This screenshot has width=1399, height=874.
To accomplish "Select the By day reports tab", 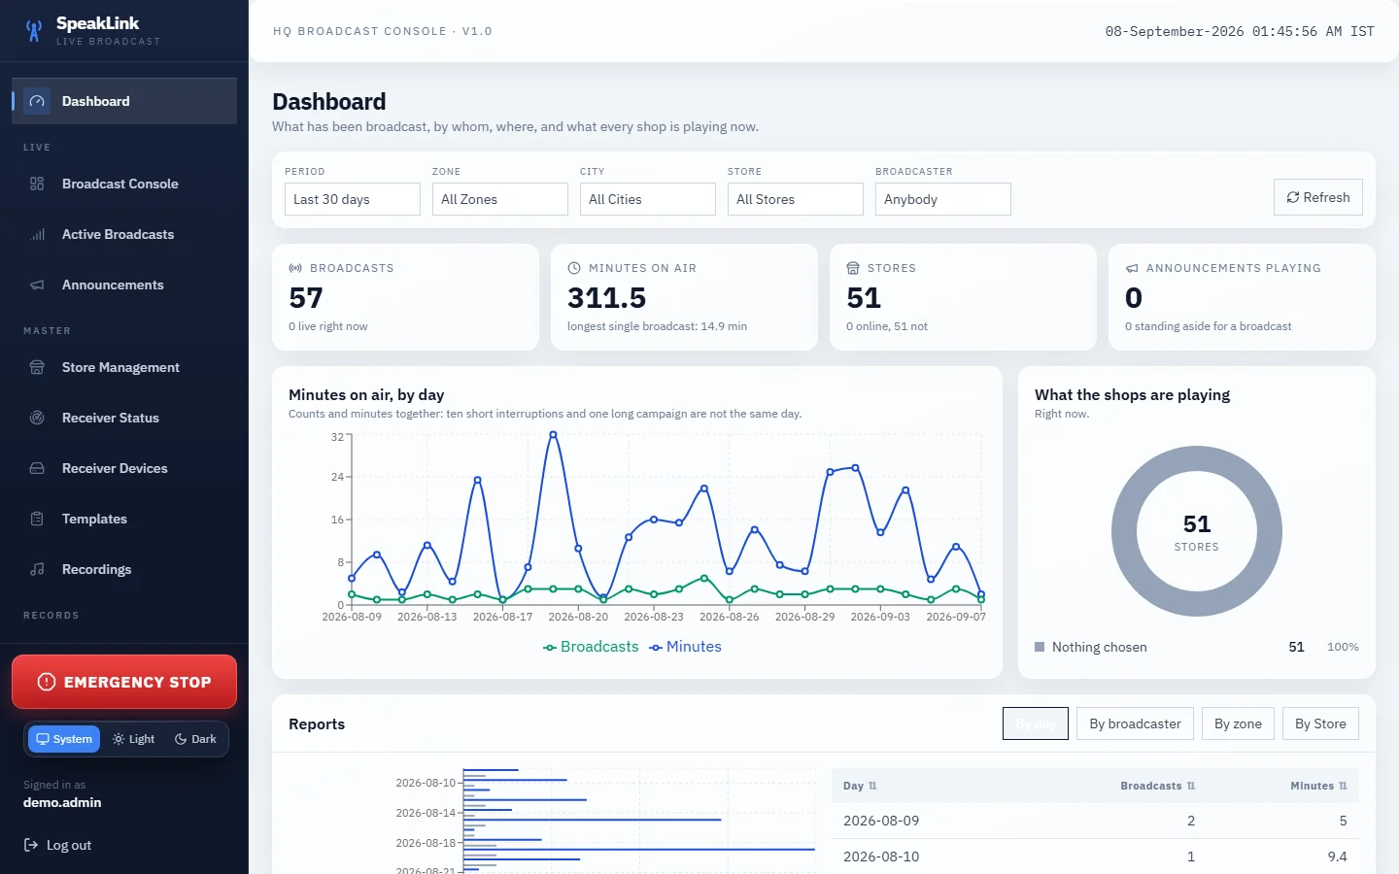I will pyautogui.click(x=1036, y=723).
